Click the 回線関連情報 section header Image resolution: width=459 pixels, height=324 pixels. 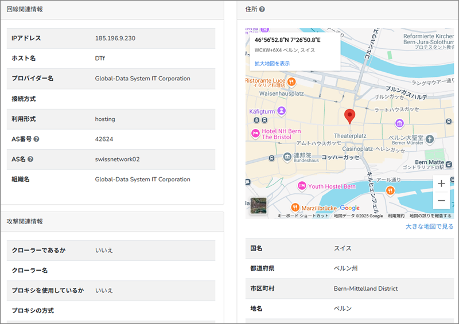click(25, 9)
